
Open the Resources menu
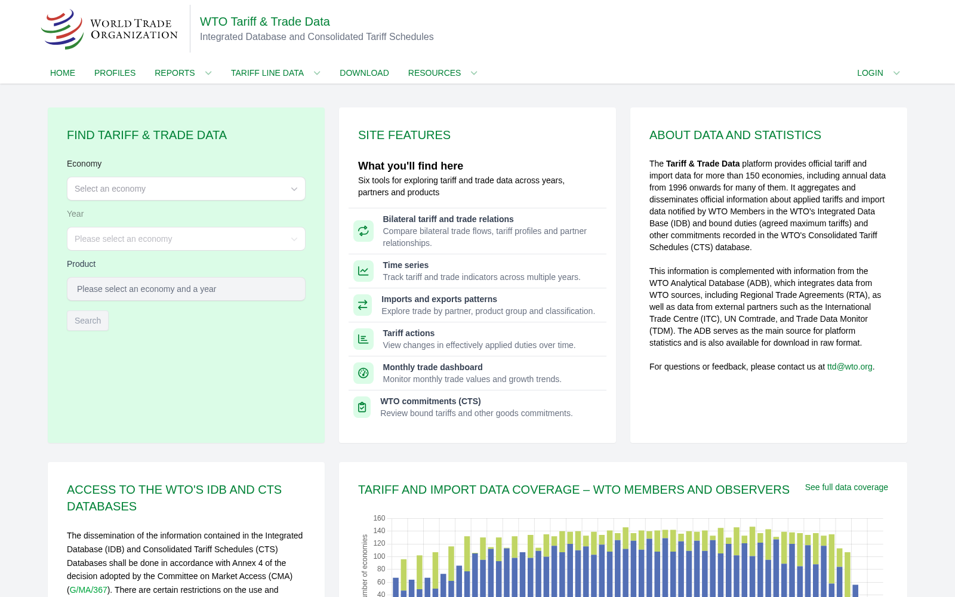pos(435,73)
